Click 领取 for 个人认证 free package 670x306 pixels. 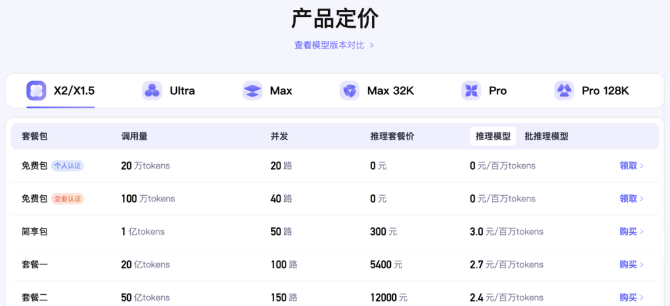tap(632, 165)
